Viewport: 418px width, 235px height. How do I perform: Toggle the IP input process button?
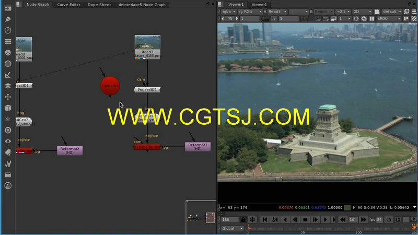[406, 19]
